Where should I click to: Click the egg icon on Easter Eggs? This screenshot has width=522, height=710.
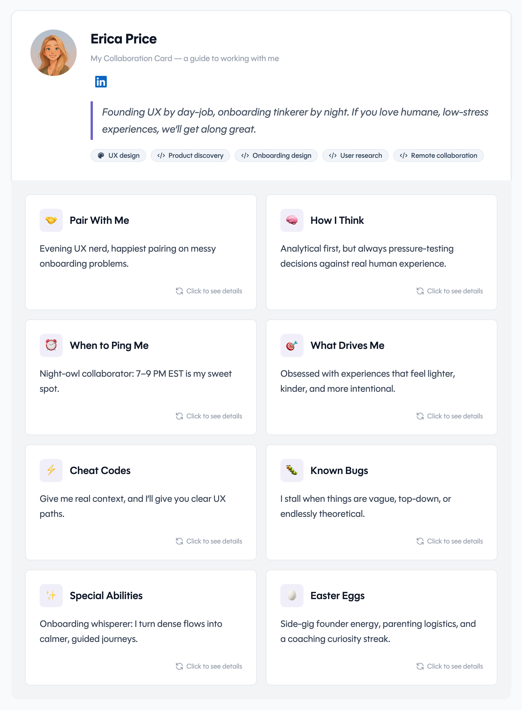tap(292, 596)
